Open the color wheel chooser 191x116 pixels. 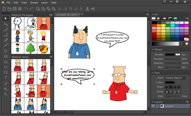187,43
